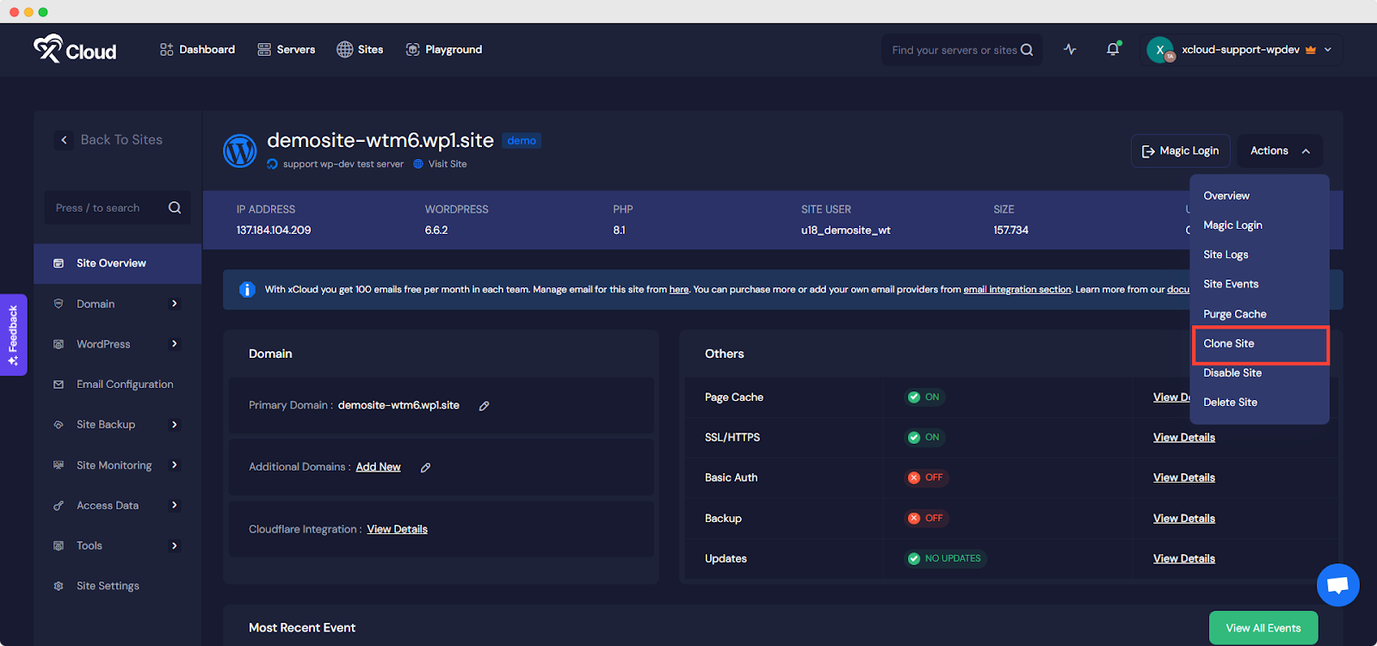
Task: Click the NO UPDATES status badge
Action: pyautogui.click(x=945, y=559)
